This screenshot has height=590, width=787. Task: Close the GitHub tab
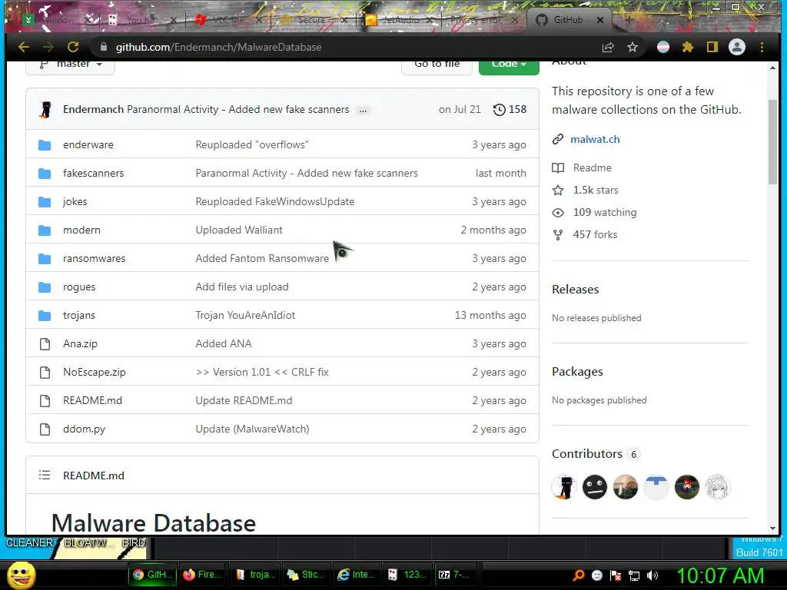[x=600, y=20]
